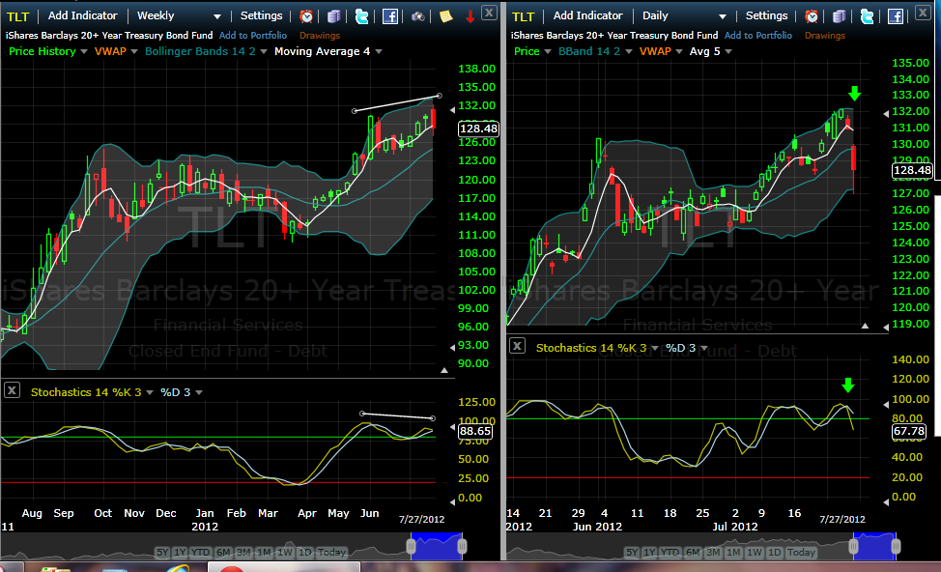
Task: Expand Moving Average 4 options
Action: 379,51
